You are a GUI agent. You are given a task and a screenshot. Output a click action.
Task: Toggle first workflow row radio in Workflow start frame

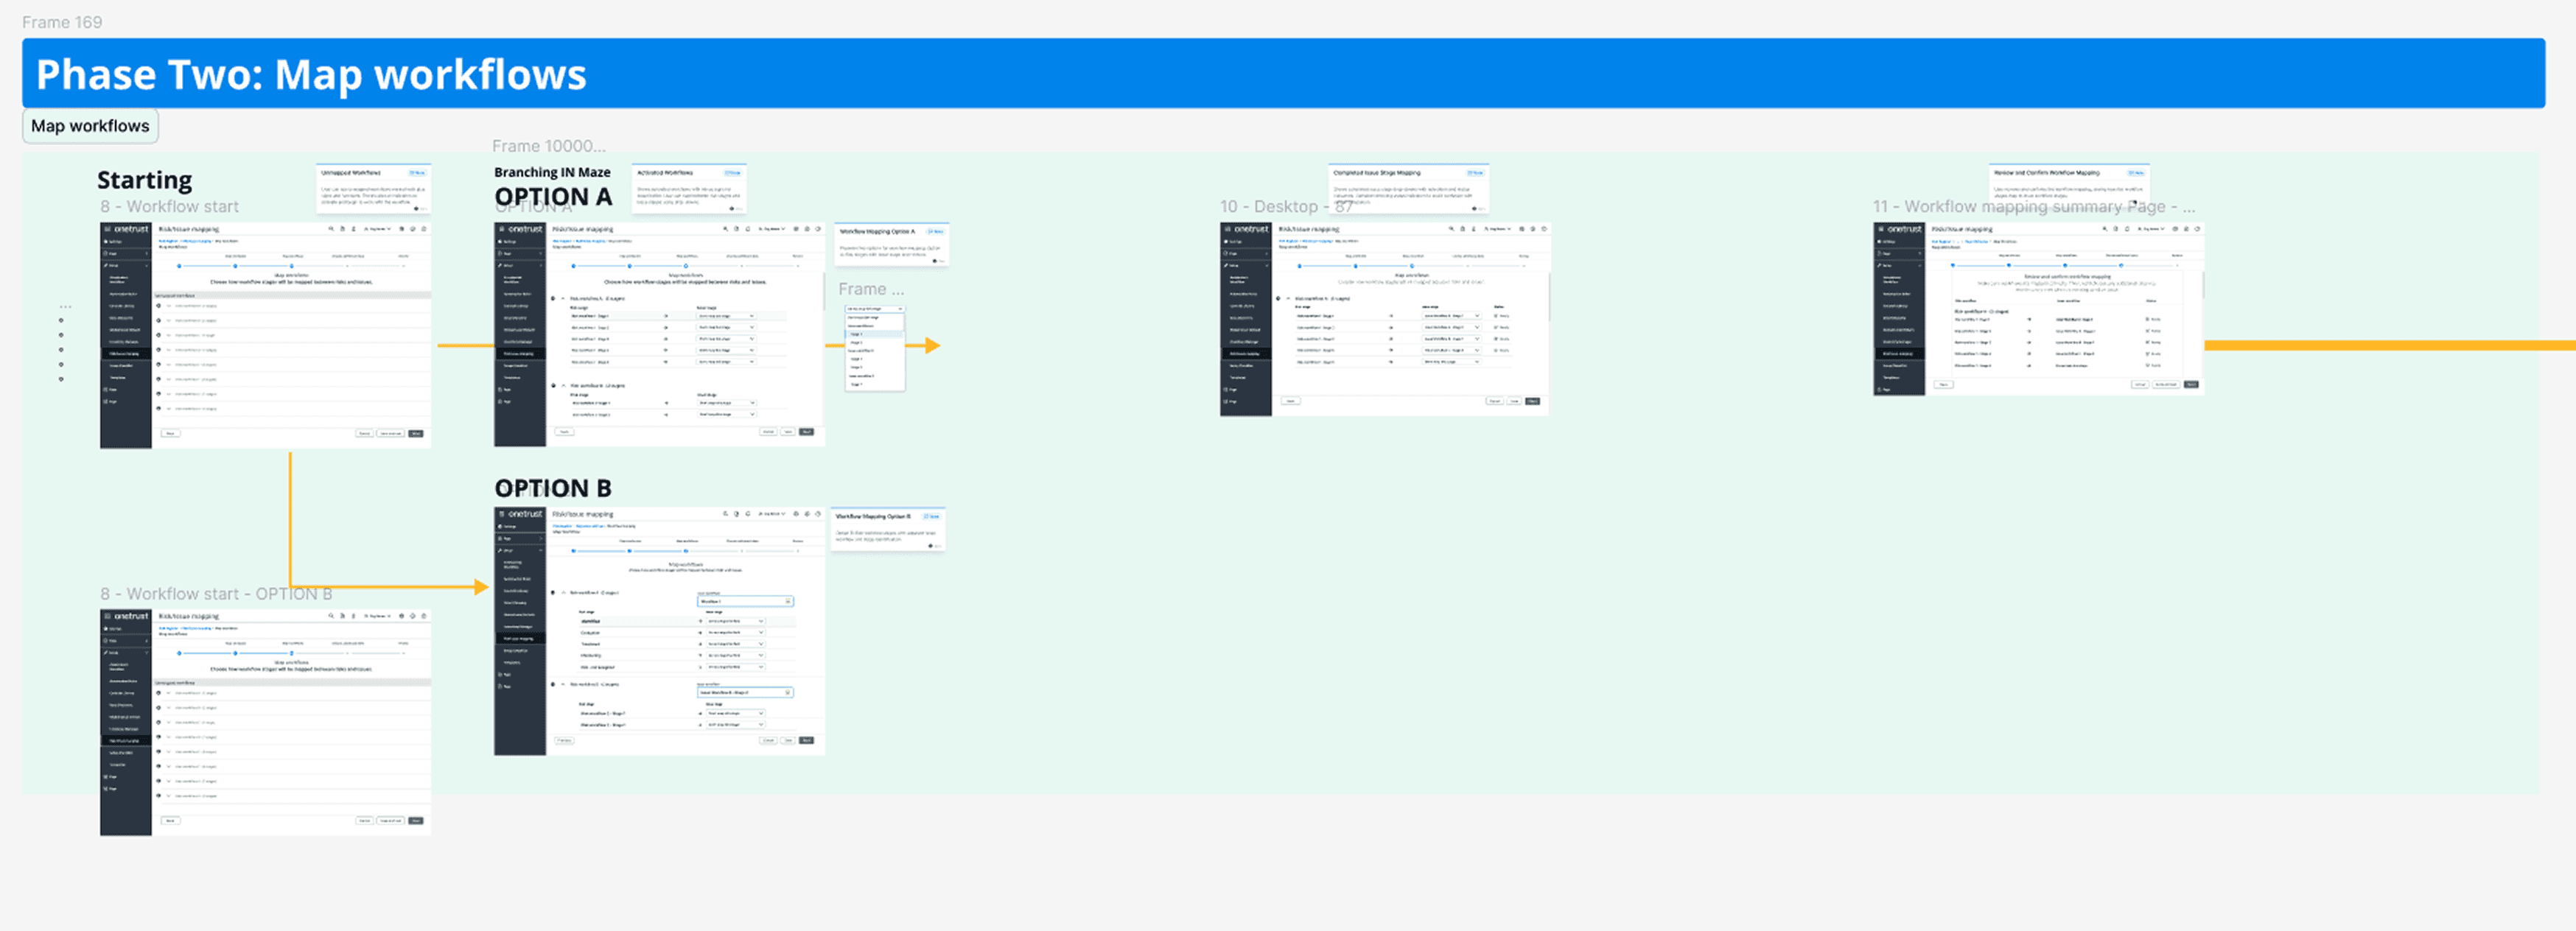pos(159,306)
